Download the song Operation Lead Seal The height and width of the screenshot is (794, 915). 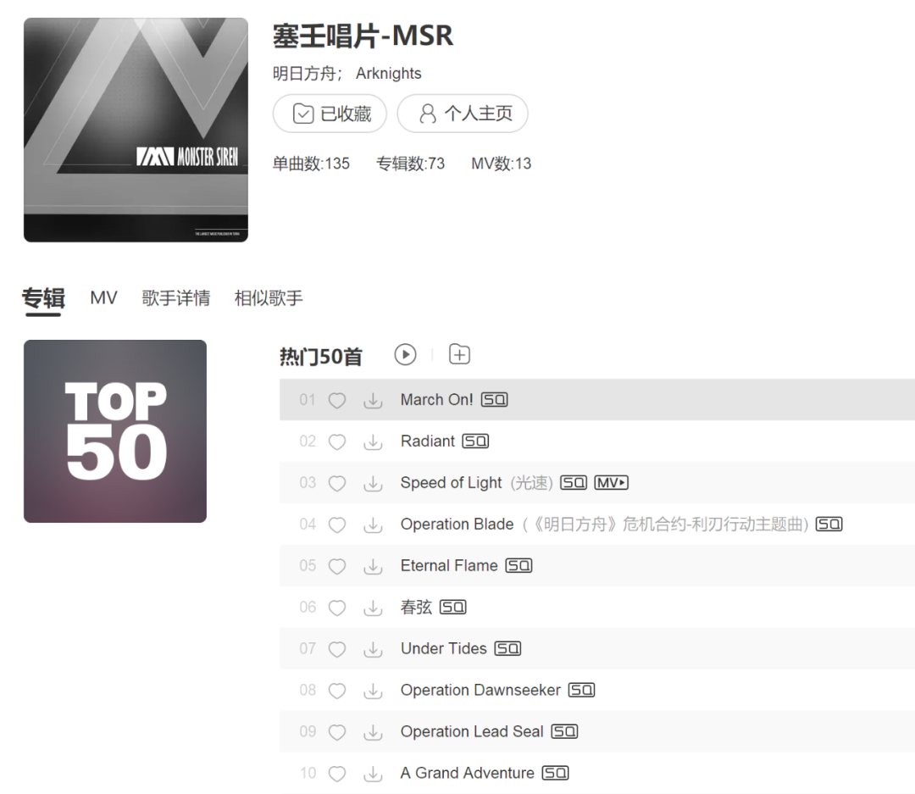(x=373, y=731)
